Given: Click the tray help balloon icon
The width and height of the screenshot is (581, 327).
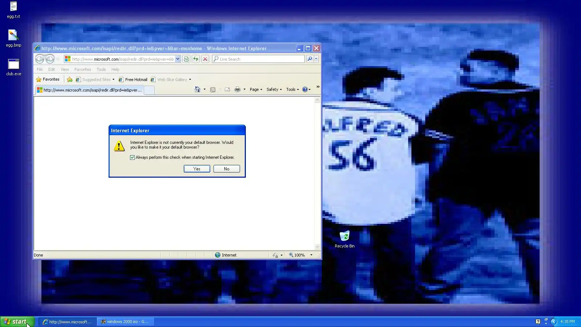Looking at the screenshot, I should [x=538, y=322].
